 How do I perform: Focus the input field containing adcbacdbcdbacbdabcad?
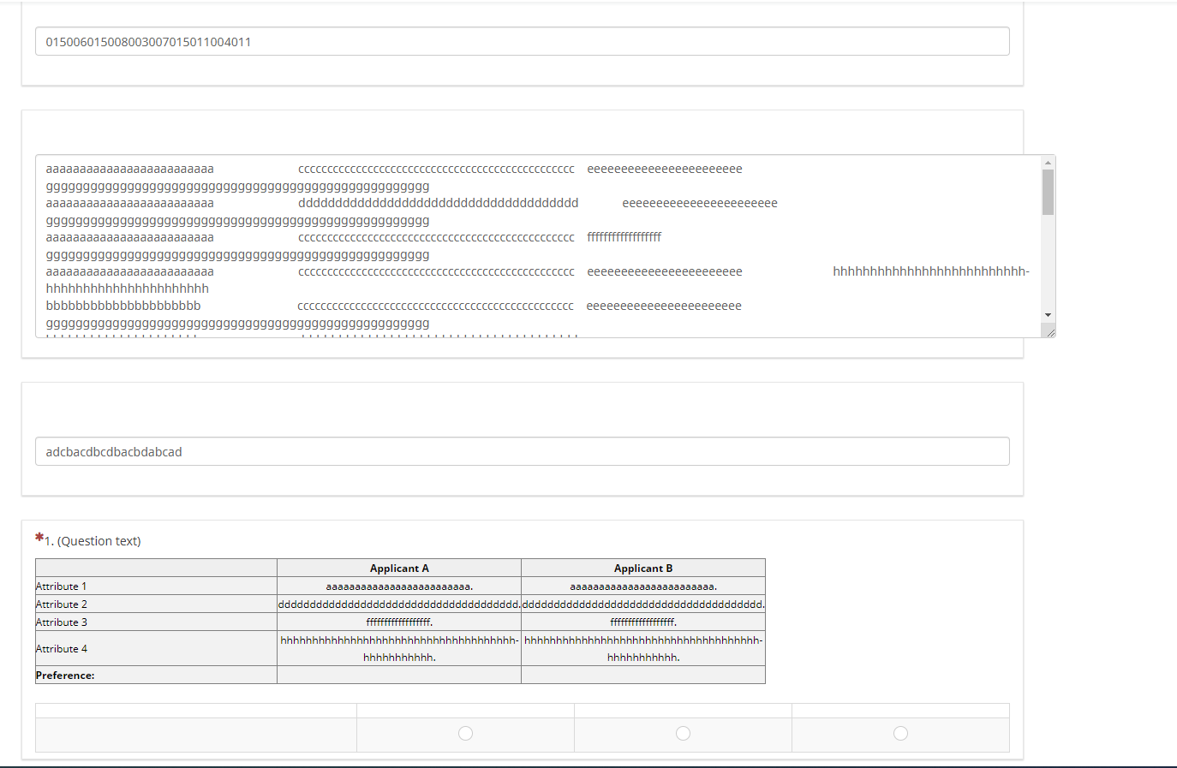point(522,452)
